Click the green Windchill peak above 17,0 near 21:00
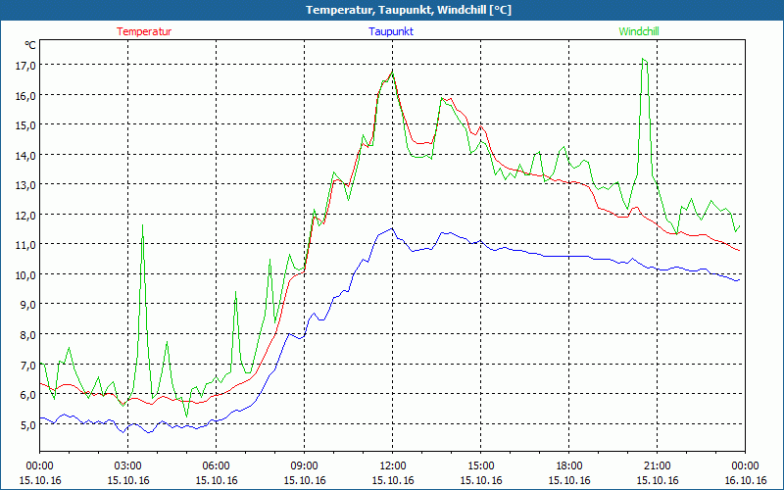784x490 pixels. click(643, 59)
